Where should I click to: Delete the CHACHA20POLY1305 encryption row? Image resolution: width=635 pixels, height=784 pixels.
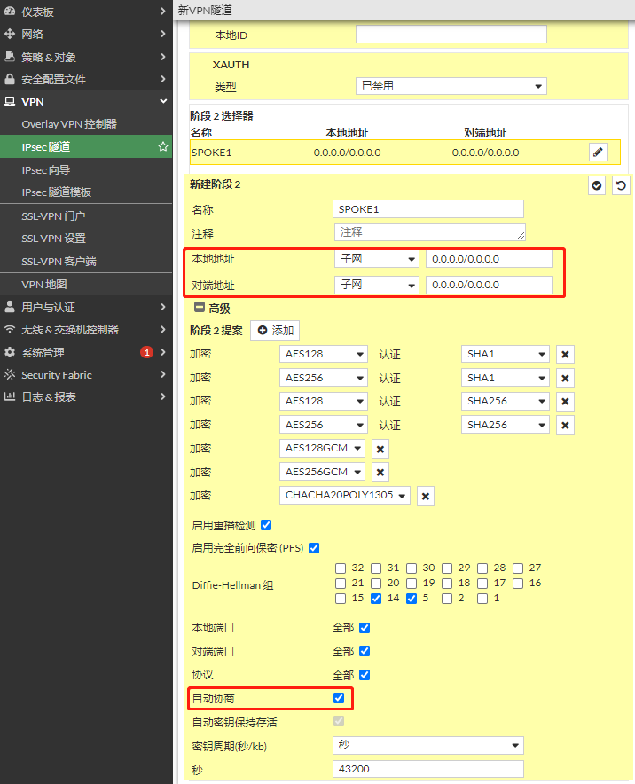426,496
